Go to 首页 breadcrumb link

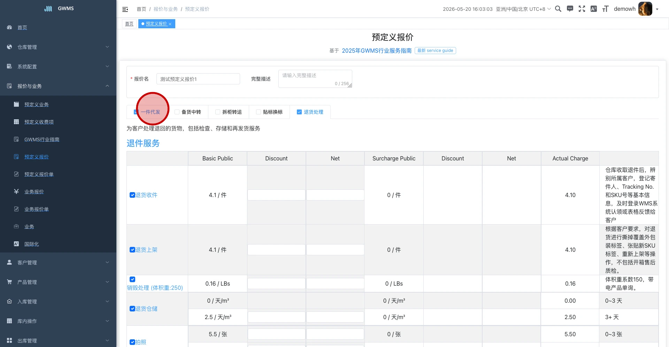141,9
